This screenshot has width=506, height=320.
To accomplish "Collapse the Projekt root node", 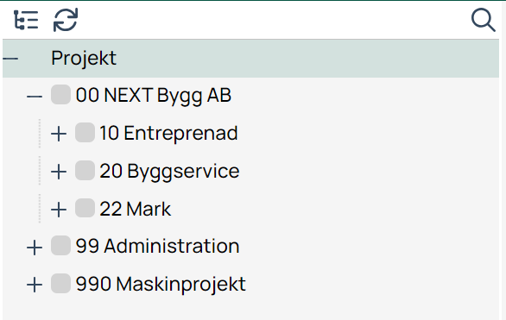I will tap(10, 59).
